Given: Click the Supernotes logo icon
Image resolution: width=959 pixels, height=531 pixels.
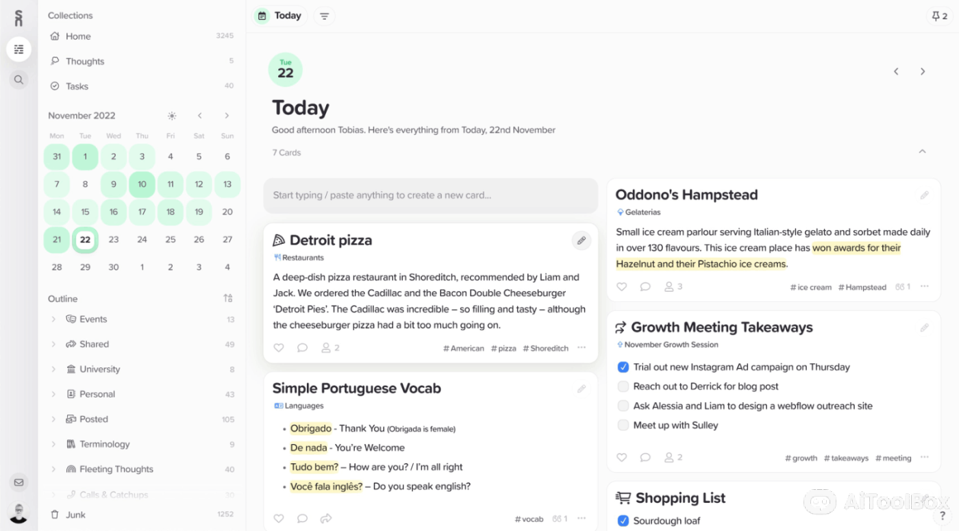Looking at the screenshot, I should [18, 18].
